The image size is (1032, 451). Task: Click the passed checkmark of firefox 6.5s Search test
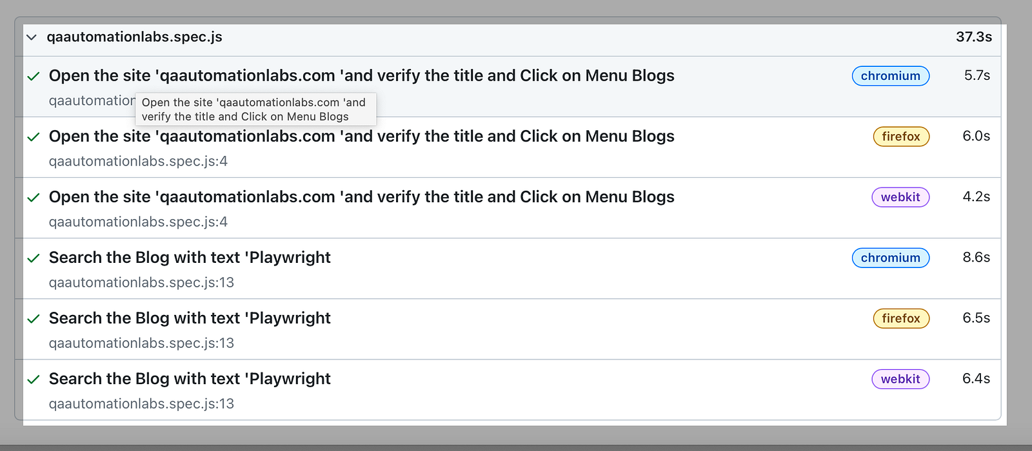34,319
